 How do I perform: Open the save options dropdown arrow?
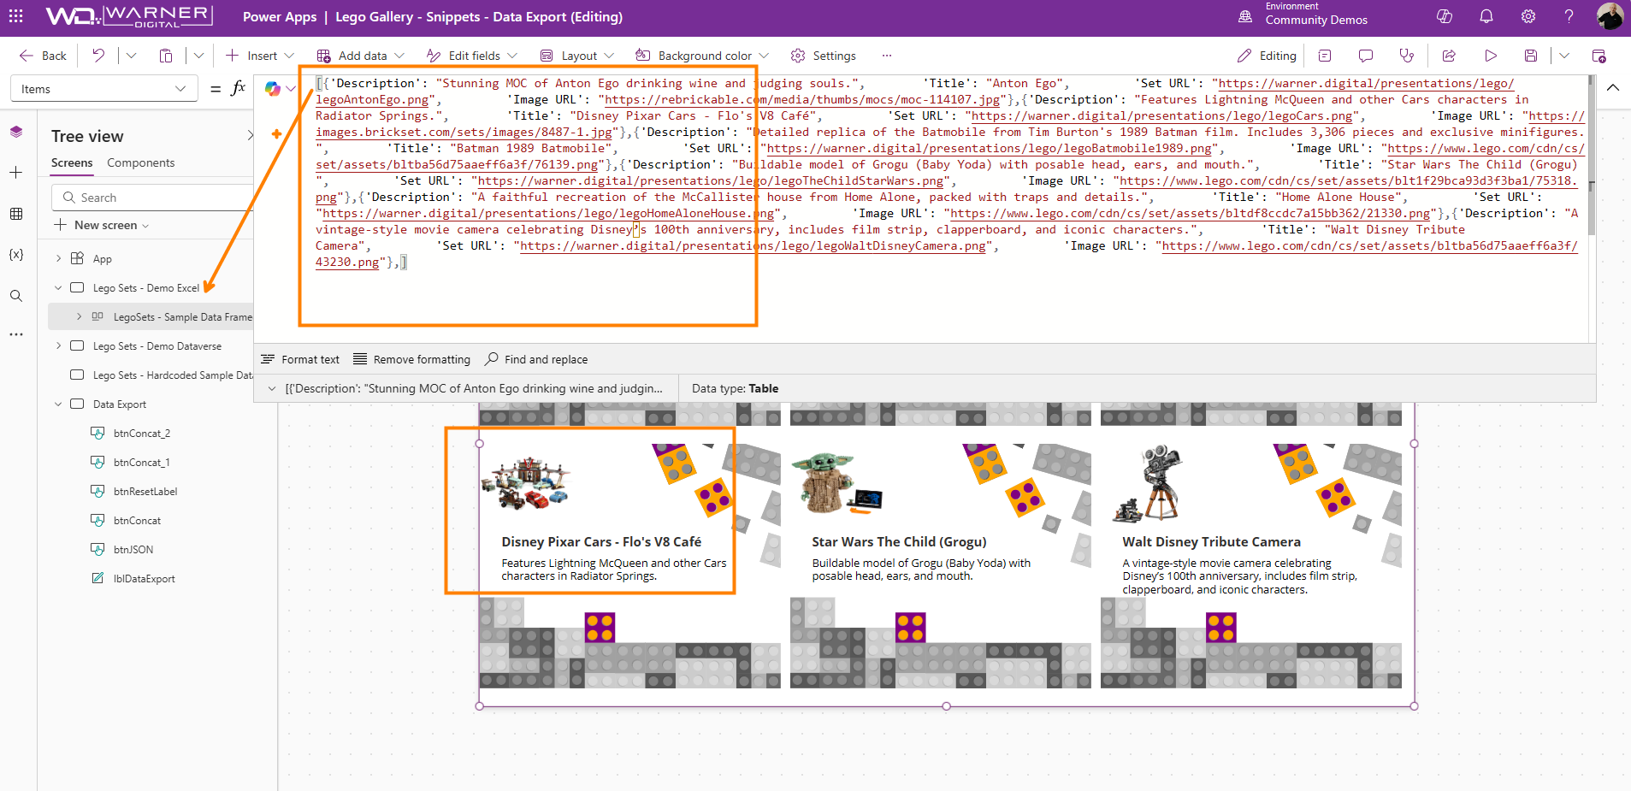(1564, 56)
